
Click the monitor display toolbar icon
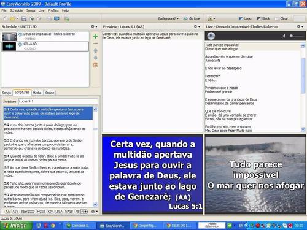point(56,18)
